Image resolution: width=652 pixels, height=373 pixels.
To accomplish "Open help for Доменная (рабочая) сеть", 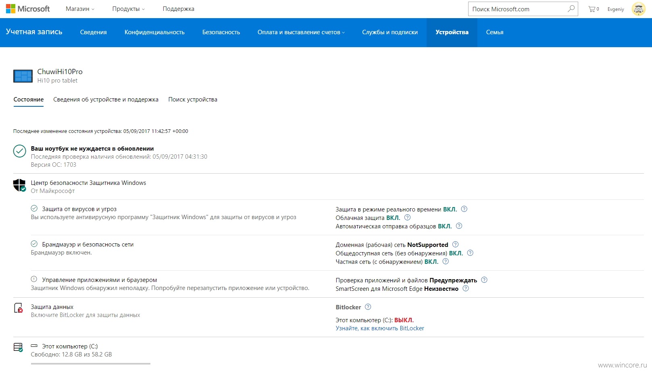I will [455, 244].
